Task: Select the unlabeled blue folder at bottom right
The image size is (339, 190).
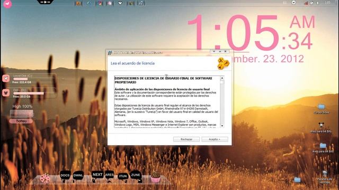Action: (x=297, y=179)
